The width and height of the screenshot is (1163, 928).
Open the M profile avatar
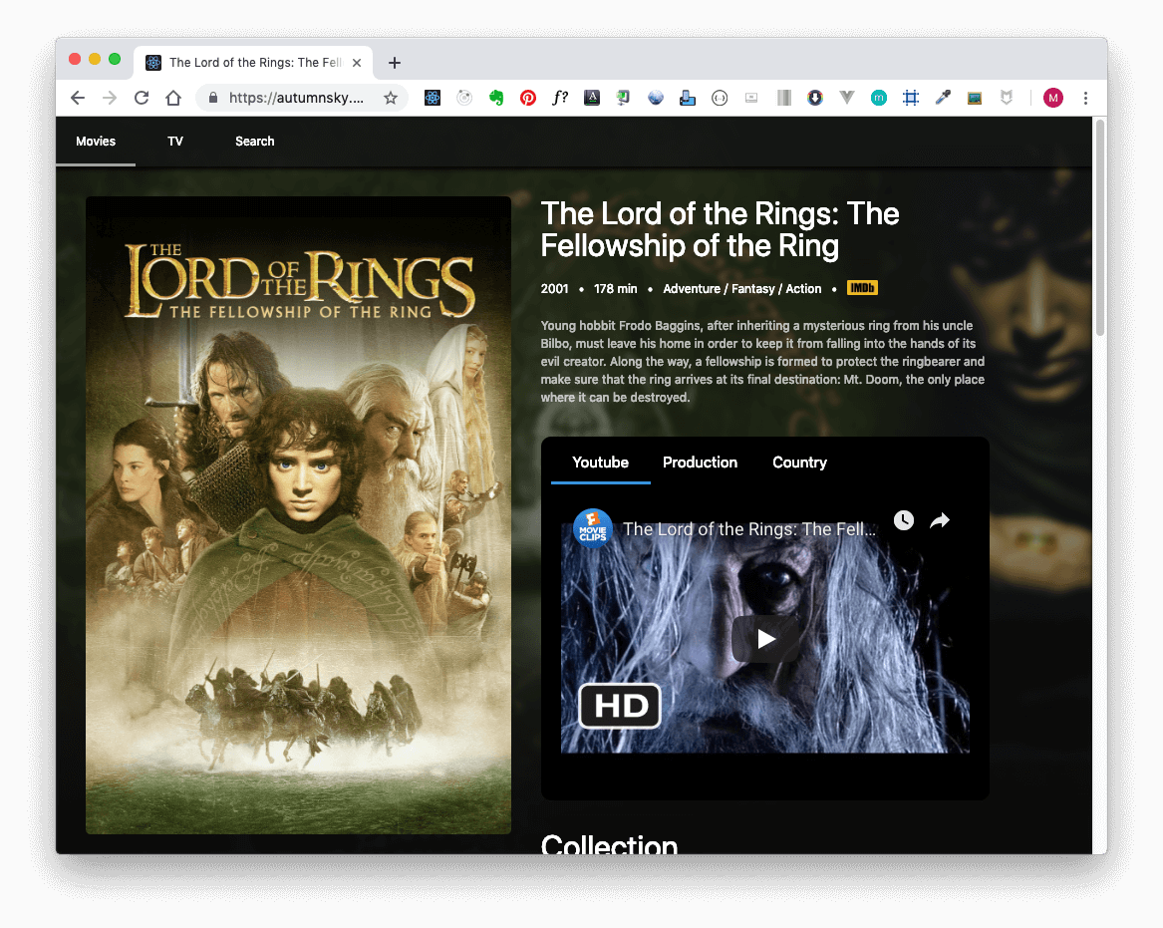1053,98
